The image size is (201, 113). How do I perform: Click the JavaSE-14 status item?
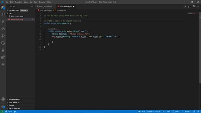(188, 111)
